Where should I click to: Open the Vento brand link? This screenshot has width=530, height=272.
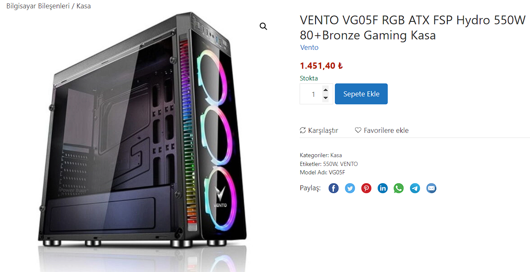(309, 47)
